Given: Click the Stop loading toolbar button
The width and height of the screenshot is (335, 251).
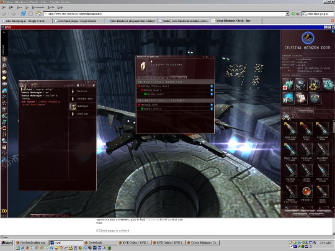Looking at the screenshot, I should [31, 14].
